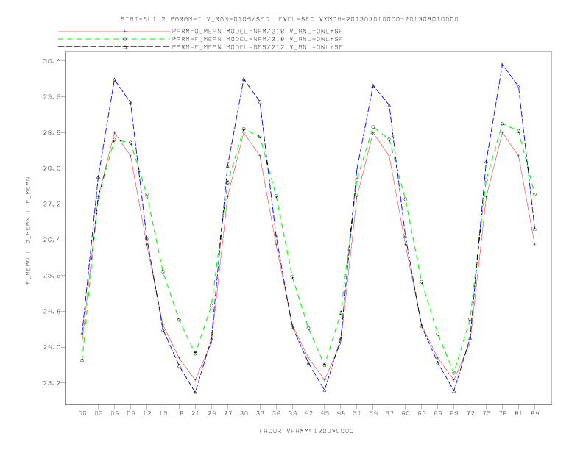This screenshot has width=583, height=450.
Task: Click the vertical y-axis title F_MEAN | O_MEAN | F_MEAN
Action: (28, 231)
